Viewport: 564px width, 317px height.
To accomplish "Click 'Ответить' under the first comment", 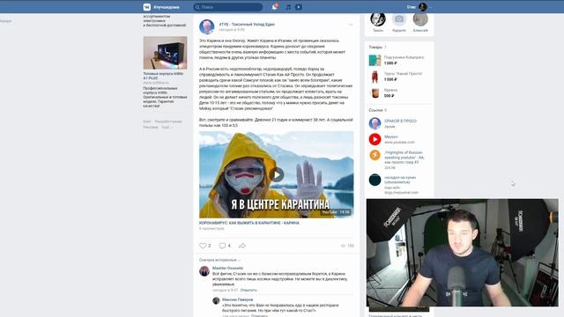I will click(x=249, y=290).
